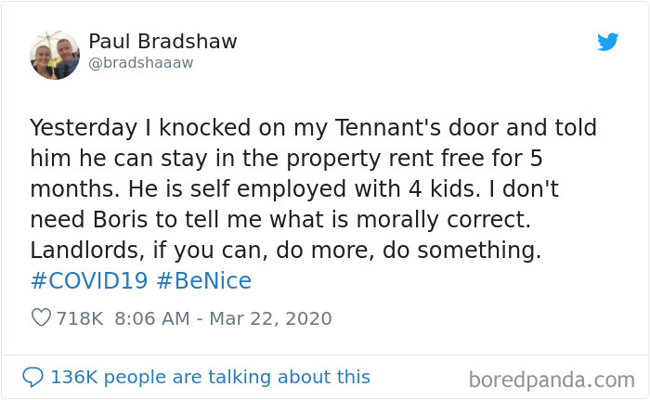Like the tweet with the heart icon
The width and height of the screenshot is (650, 400).
click(x=41, y=318)
